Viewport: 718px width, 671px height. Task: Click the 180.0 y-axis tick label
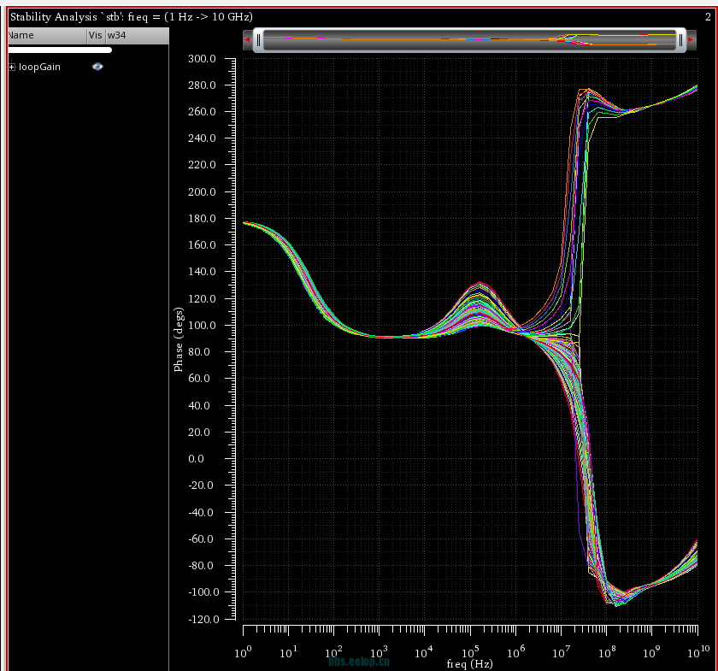coord(202,219)
